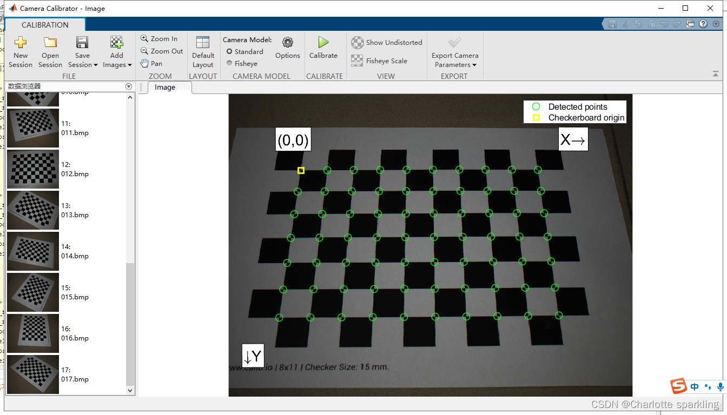Click the redo arrow icon
The height and width of the screenshot is (415, 727).
pyautogui.click(x=677, y=24)
